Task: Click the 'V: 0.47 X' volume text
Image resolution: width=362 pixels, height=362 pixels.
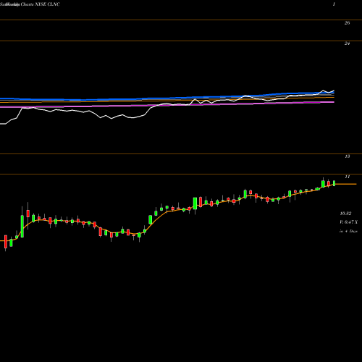Action: coord(348,222)
